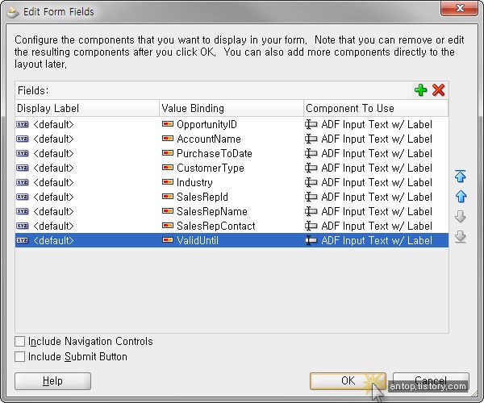The image size is (484, 403).
Task: Click label icon in OpportunityID row
Action: click(23, 124)
